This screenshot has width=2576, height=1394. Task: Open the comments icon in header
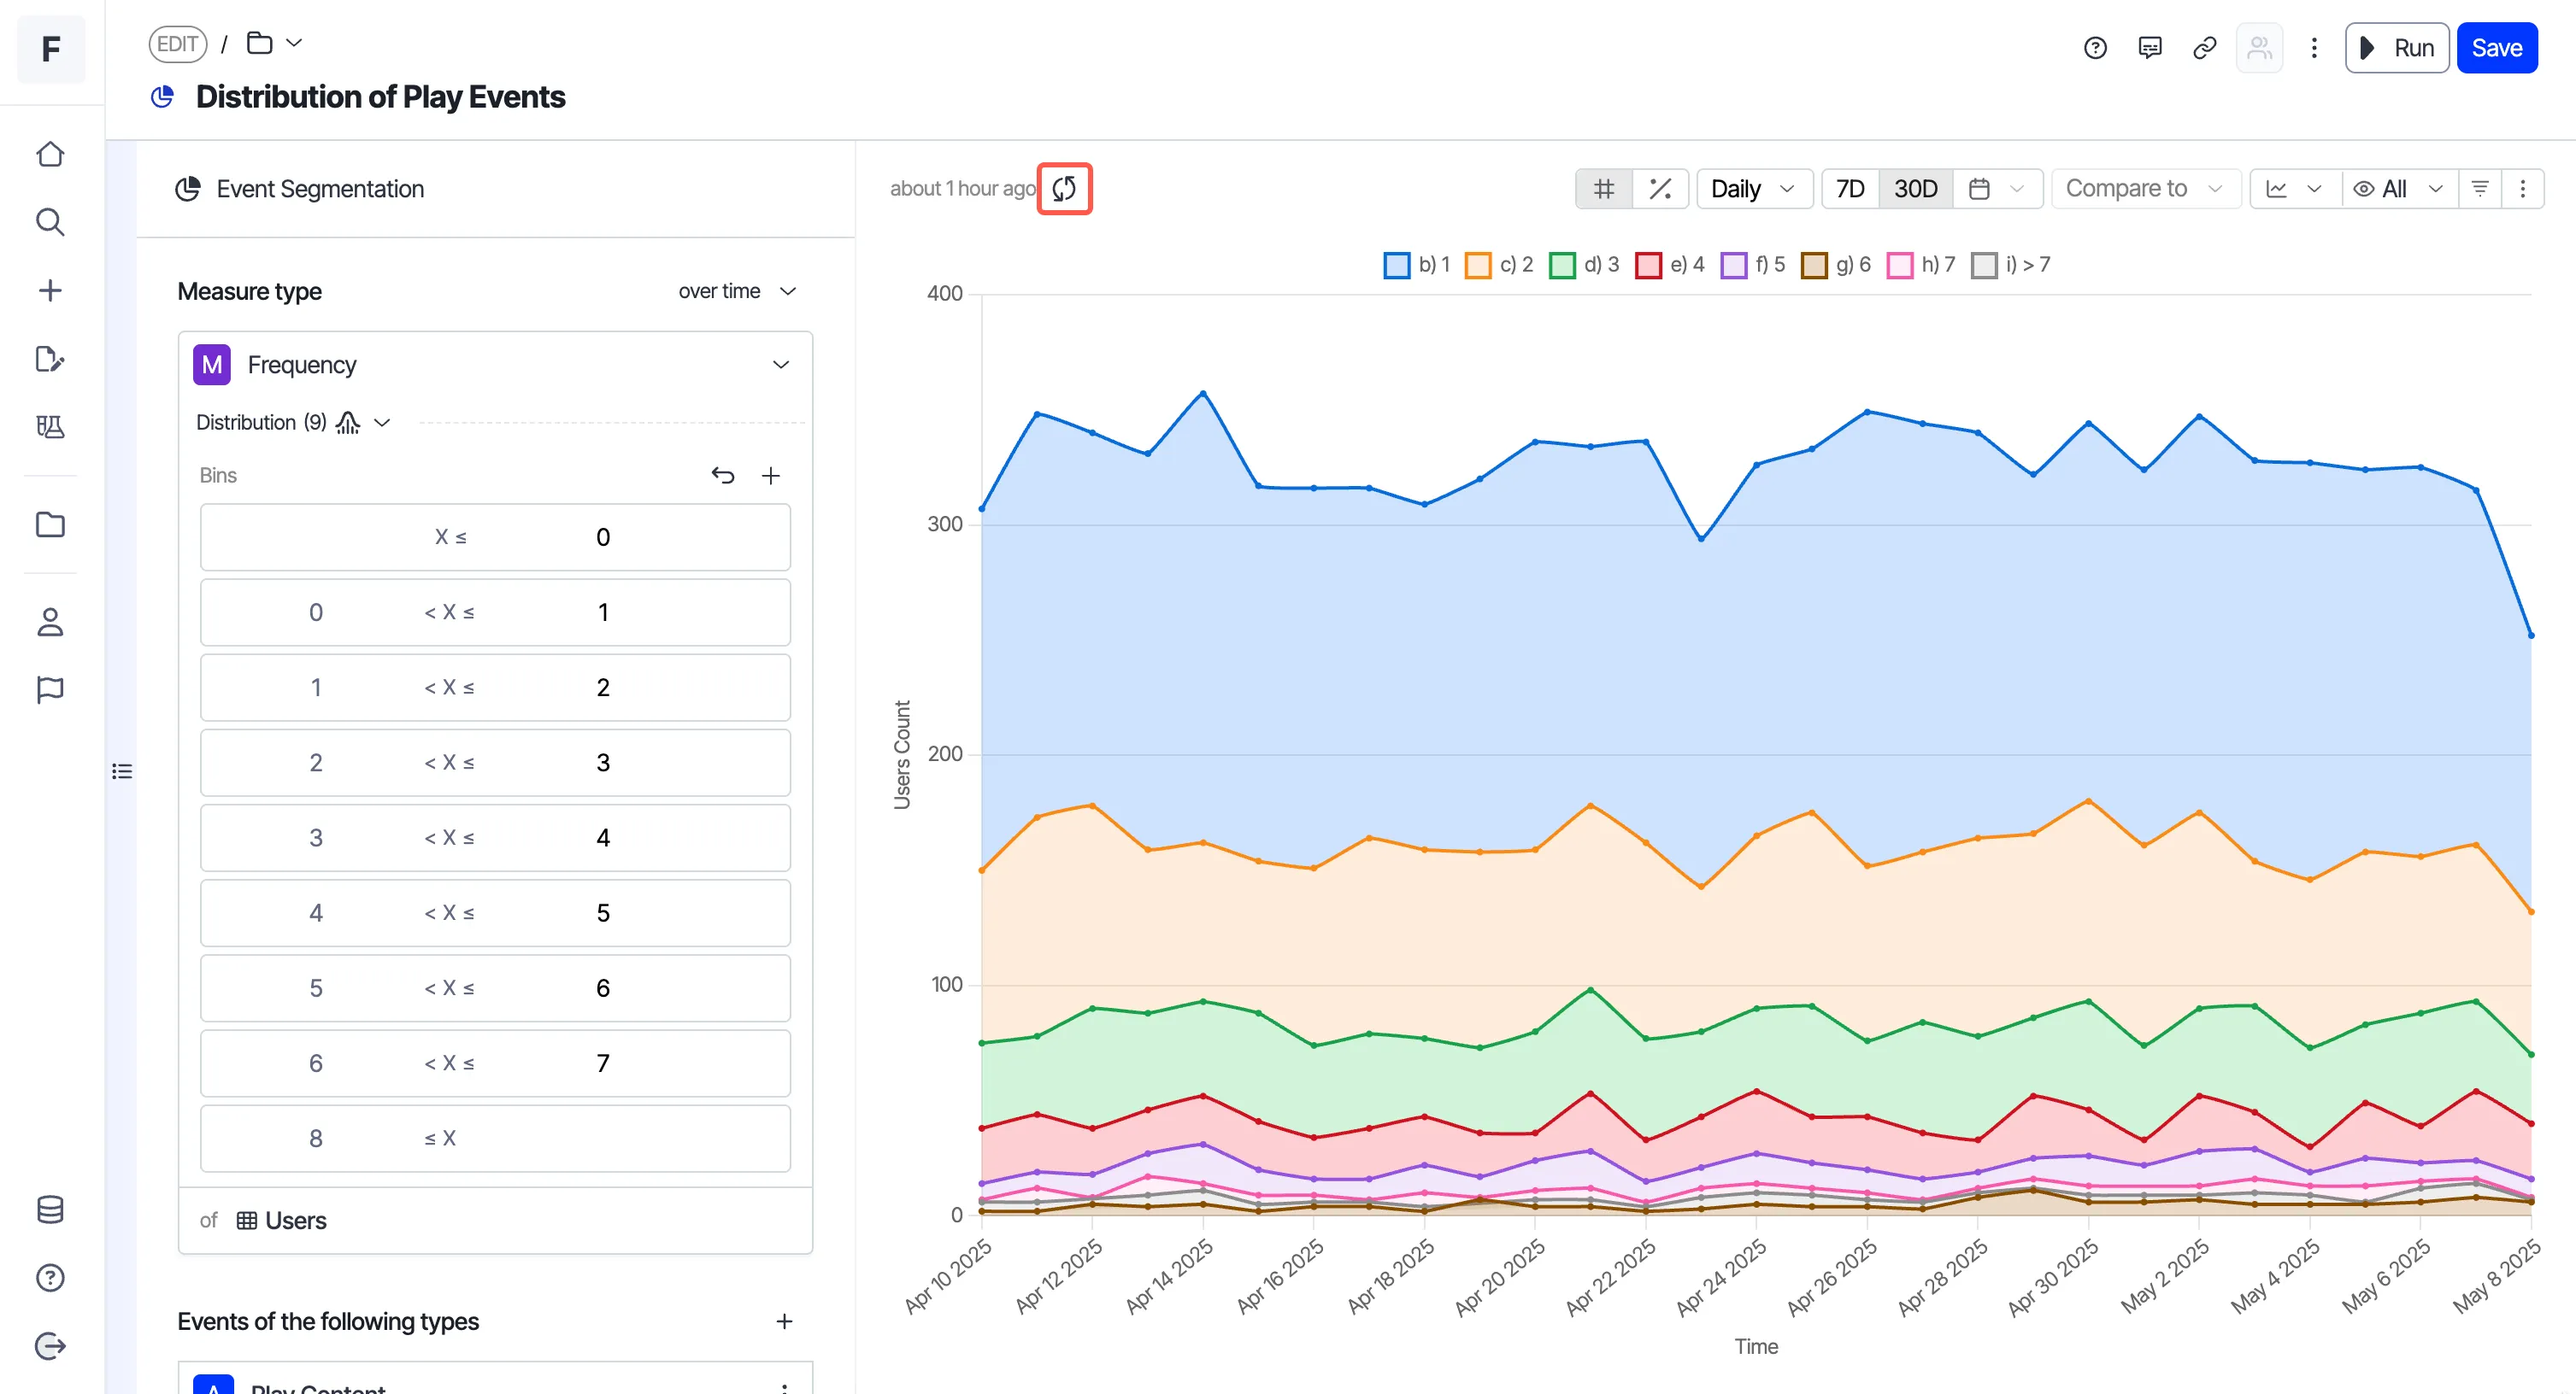2150,48
